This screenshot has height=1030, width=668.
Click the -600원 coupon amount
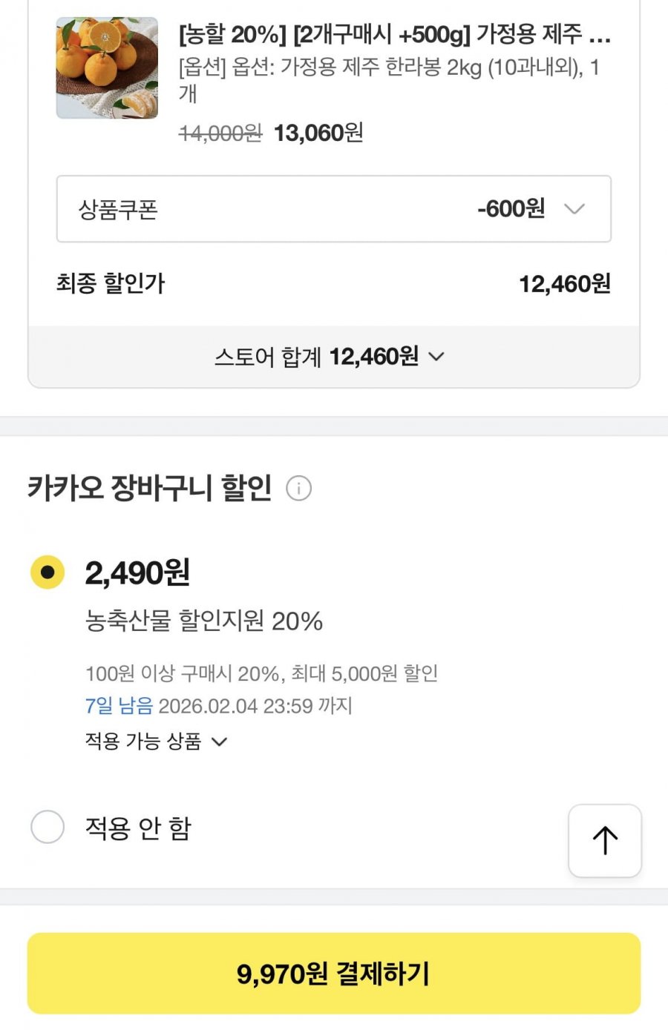pyautogui.click(x=511, y=208)
